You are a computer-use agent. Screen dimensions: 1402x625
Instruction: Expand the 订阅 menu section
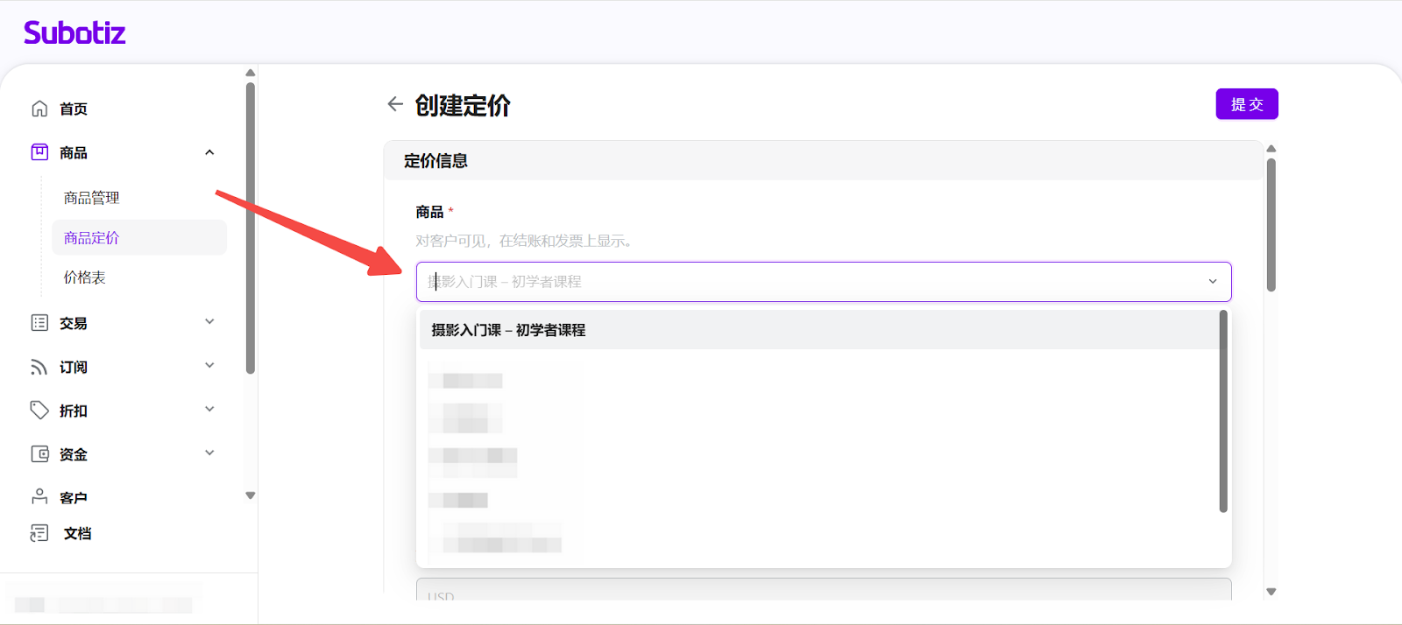(x=209, y=366)
